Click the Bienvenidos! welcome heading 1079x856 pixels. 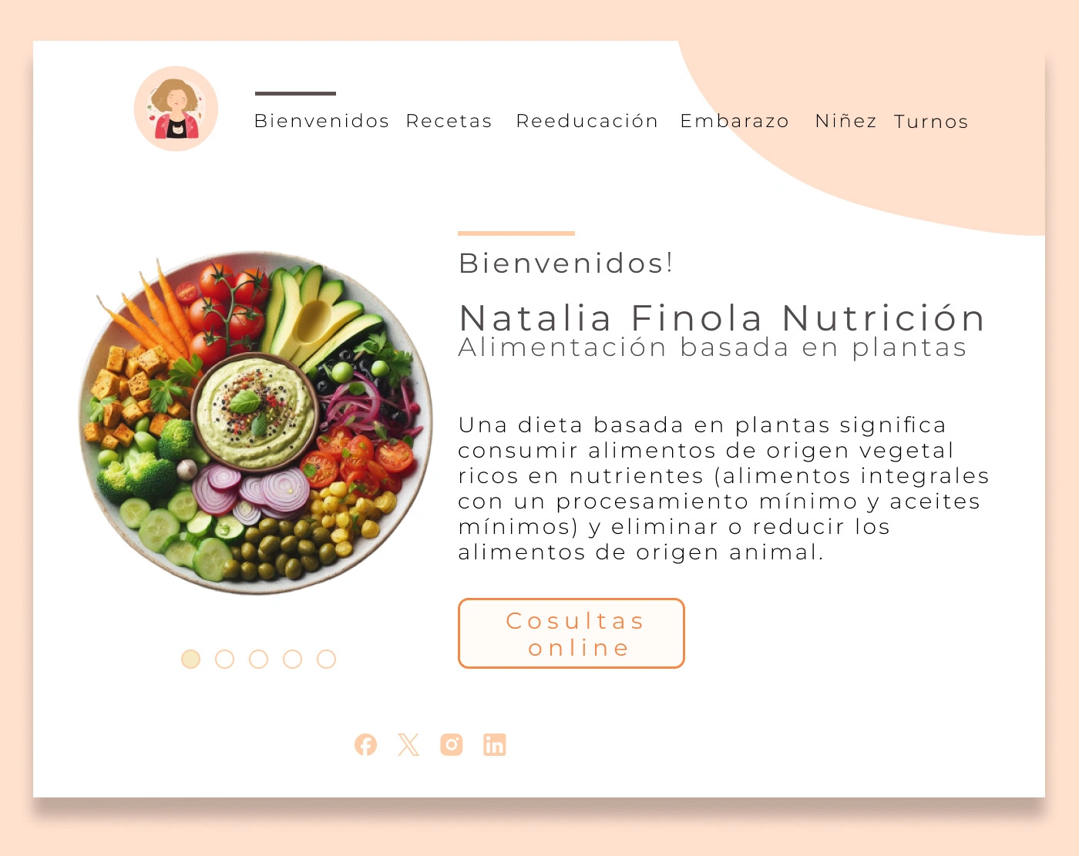click(566, 263)
